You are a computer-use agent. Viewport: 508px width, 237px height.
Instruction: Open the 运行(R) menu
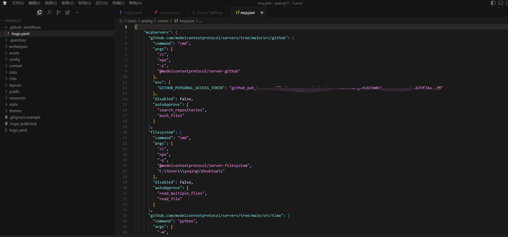[x=102, y=3]
